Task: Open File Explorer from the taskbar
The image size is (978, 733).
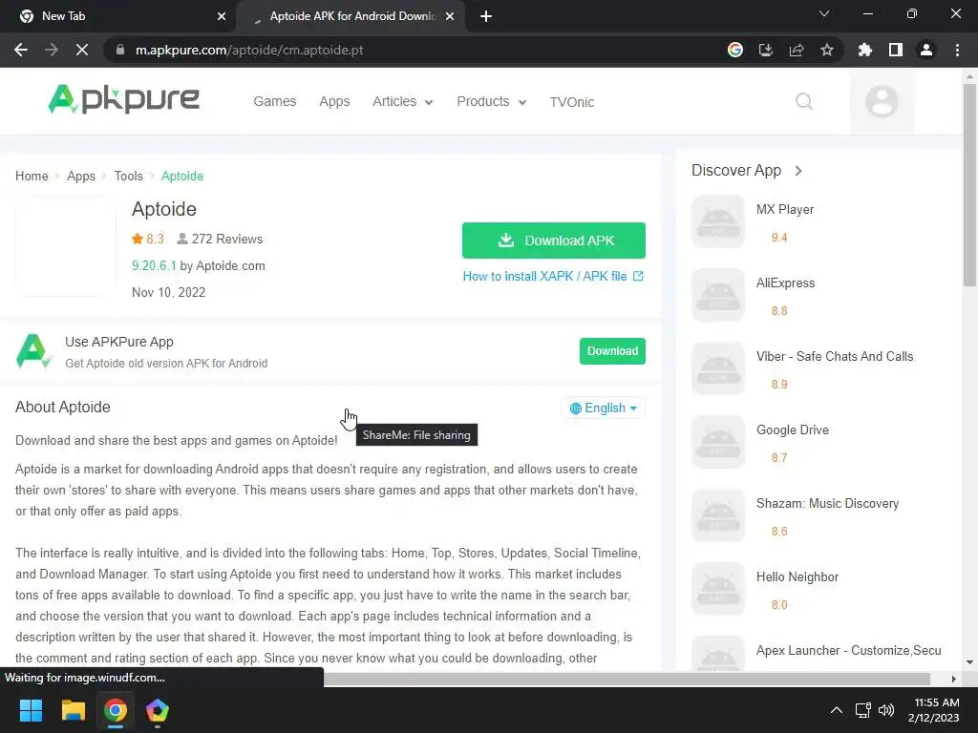Action: point(73,710)
